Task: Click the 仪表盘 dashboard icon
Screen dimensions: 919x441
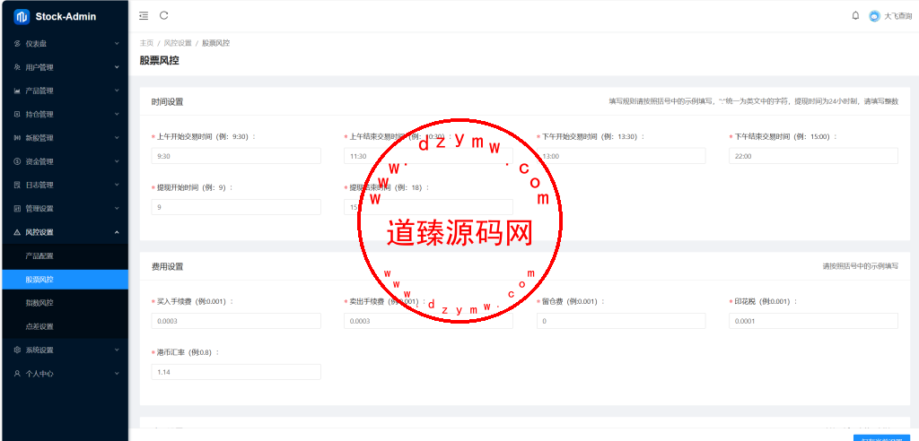Action: point(17,44)
